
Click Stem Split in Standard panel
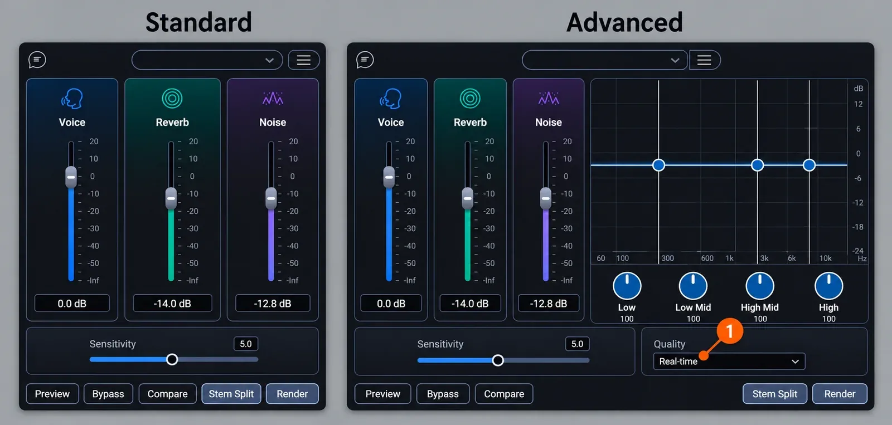coord(231,394)
